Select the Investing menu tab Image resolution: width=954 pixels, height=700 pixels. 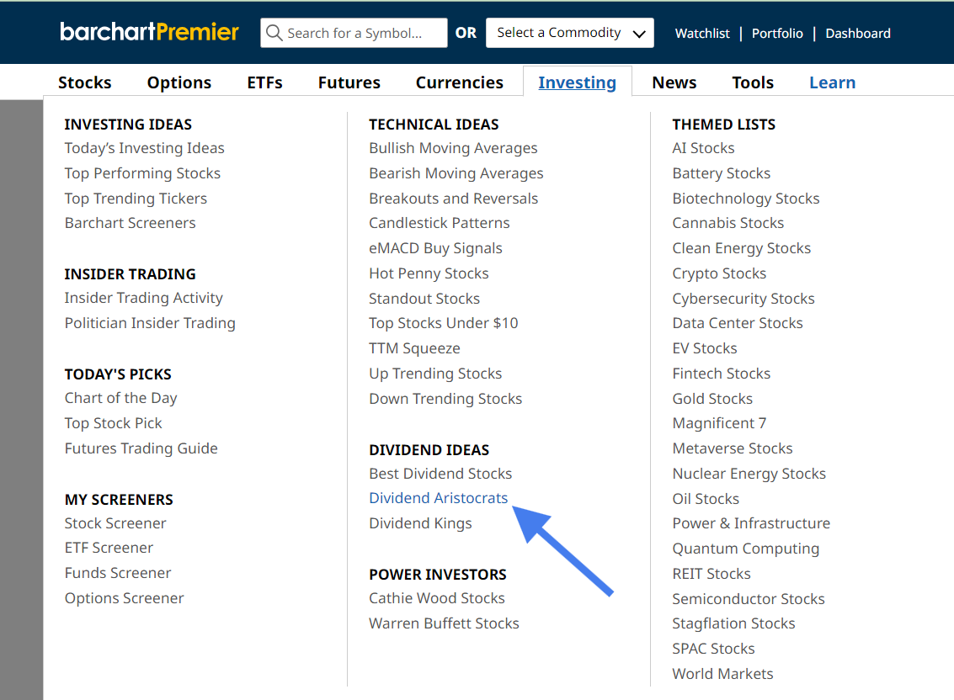(x=577, y=82)
